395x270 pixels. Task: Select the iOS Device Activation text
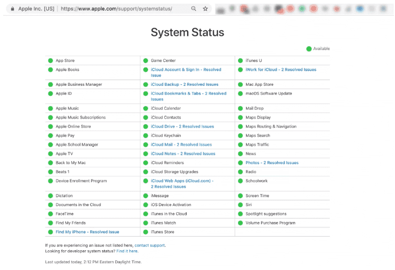(171, 204)
